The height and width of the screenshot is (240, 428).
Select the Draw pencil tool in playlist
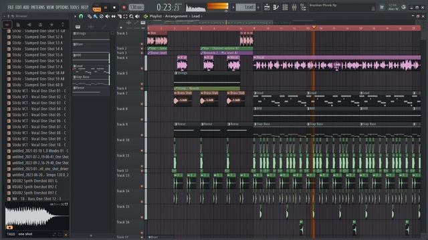90,17
